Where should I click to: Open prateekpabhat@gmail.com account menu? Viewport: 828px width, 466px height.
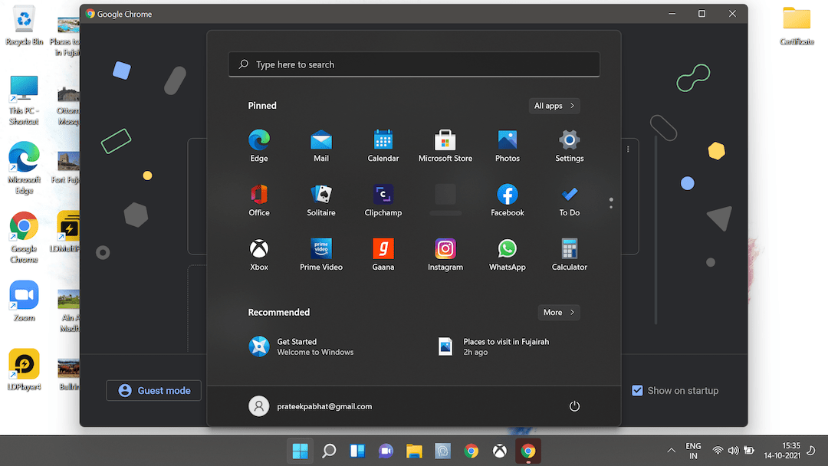[310, 406]
